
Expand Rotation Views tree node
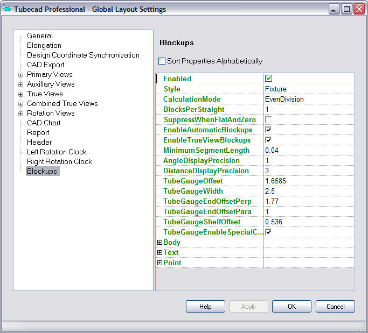pyautogui.click(x=21, y=114)
